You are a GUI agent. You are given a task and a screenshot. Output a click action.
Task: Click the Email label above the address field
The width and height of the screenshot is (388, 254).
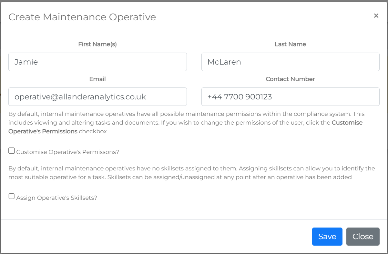pos(97,79)
